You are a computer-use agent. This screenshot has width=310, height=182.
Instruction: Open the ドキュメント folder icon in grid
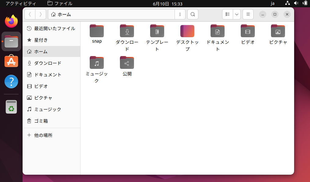[x=218, y=31]
